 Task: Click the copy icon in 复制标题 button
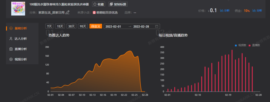111,4
